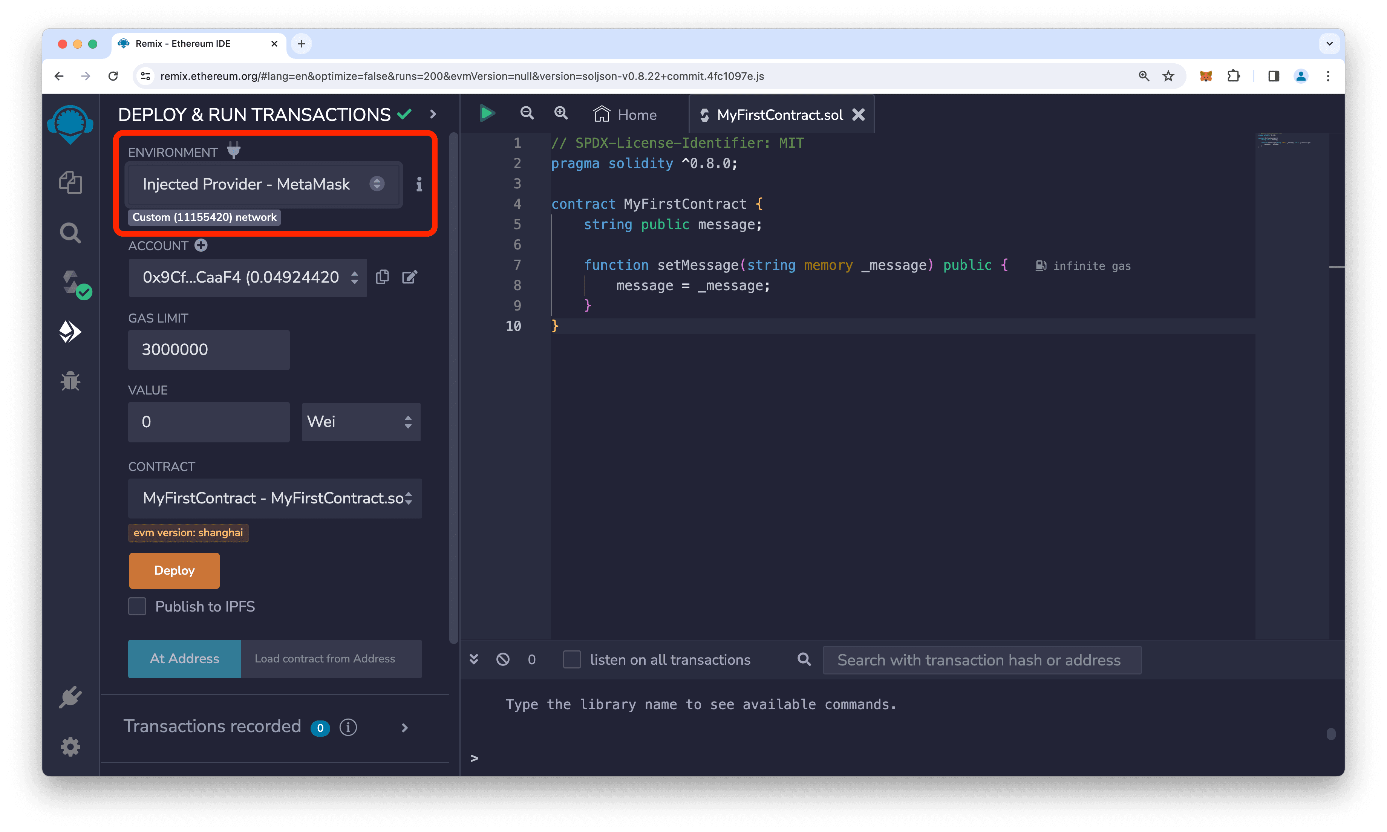1387x832 pixels.
Task: Enable listening on all transactions
Action: (x=572, y=659)
